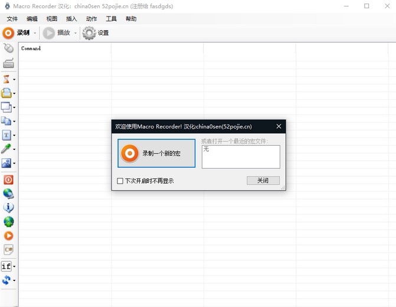This screenshot has height=307, width=396.
Task: Click the 关闭 button in dialog
Action: click(263, 181)
